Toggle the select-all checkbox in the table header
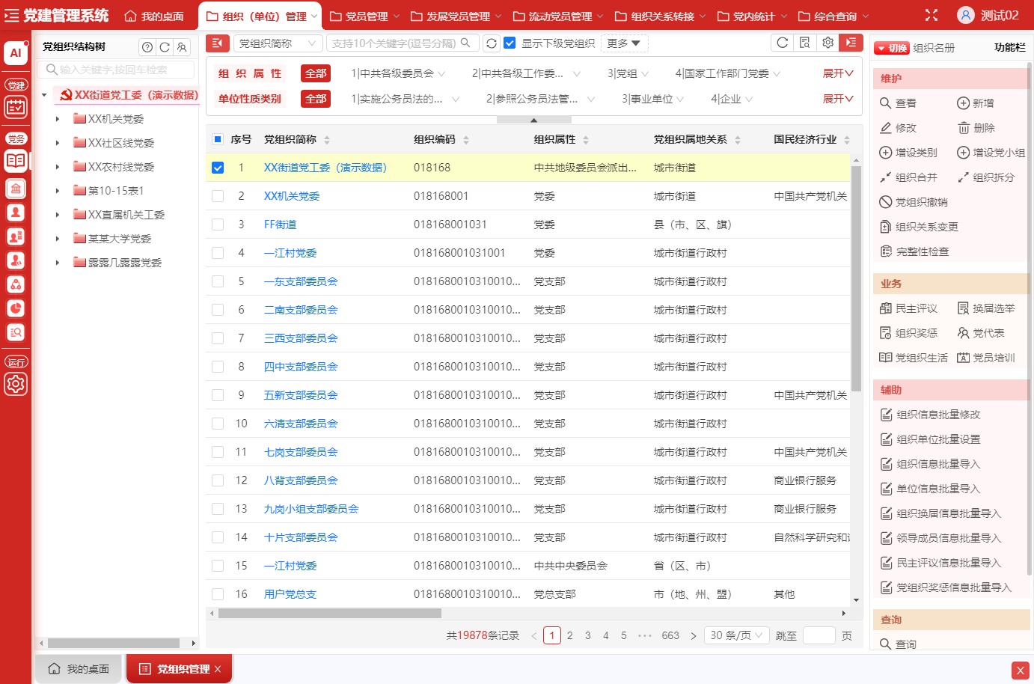The image size is (1034, 684). tap(218, 139)
